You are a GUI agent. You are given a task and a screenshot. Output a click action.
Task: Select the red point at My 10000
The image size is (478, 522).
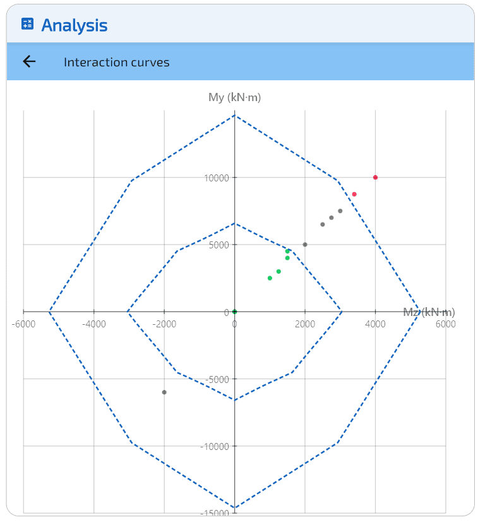375,178
